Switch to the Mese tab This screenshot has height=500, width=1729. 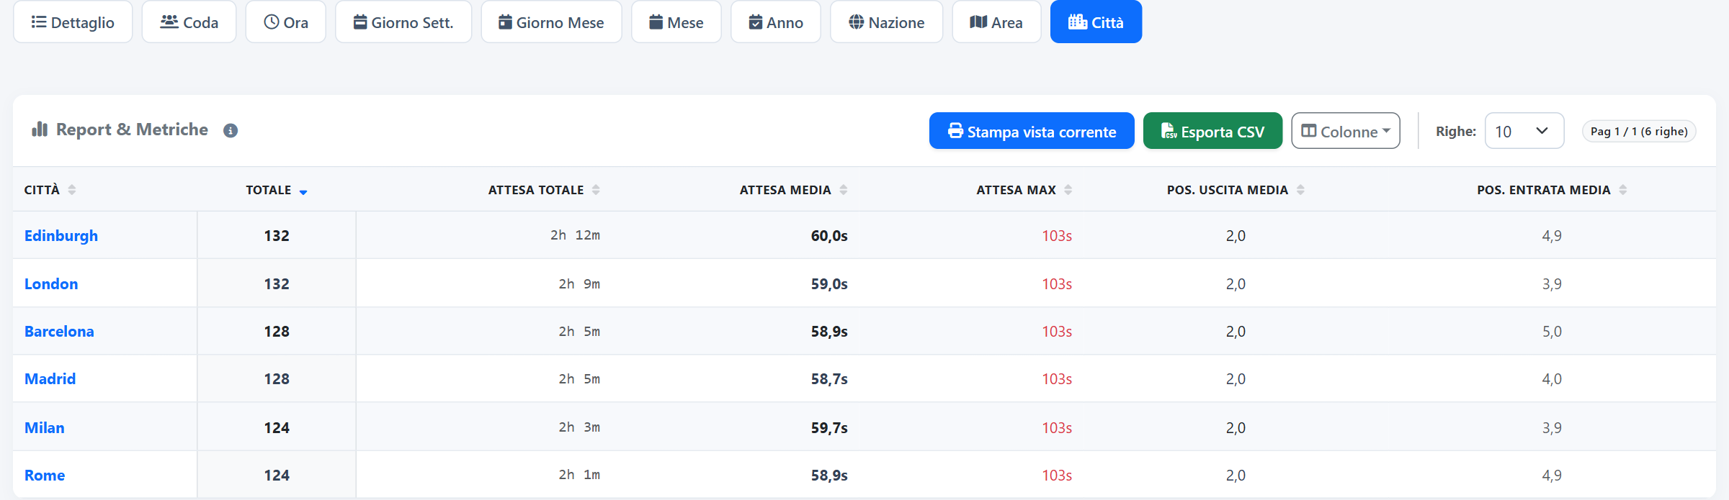tap(676, 22)
